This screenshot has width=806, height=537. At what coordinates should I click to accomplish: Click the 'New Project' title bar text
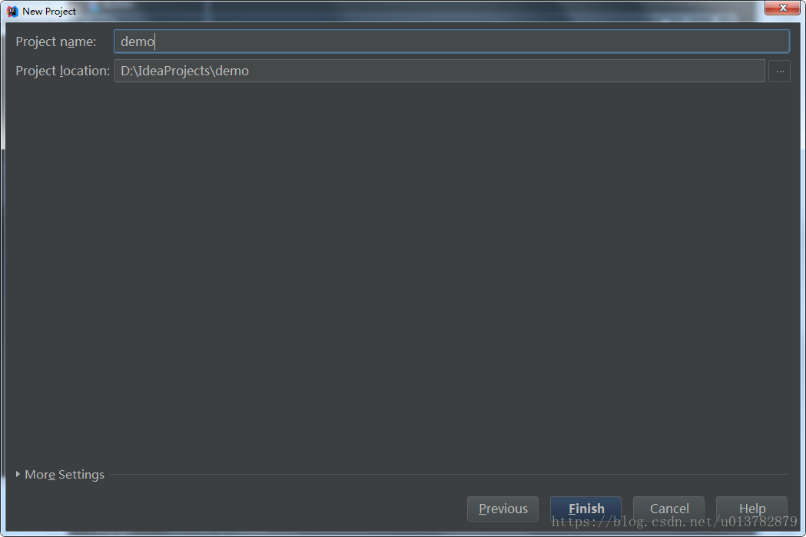[49, 12]
